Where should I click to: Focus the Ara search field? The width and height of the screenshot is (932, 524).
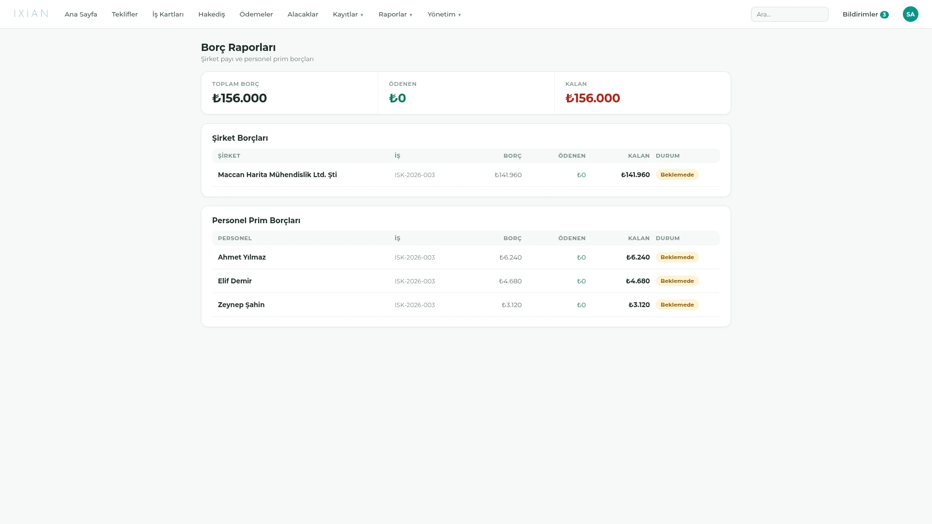pos(789,14)
